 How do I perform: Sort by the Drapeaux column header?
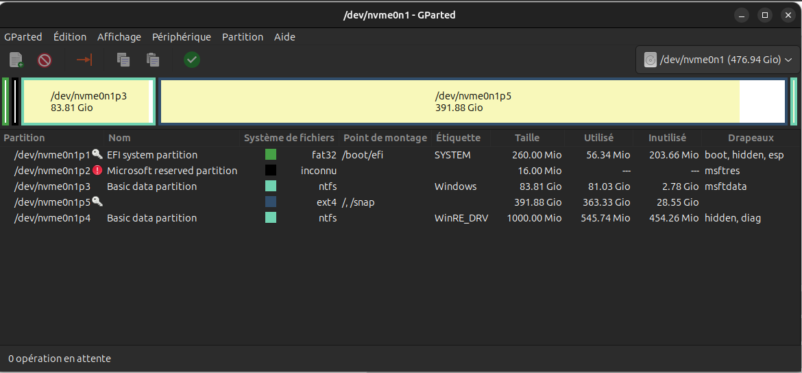751,138
